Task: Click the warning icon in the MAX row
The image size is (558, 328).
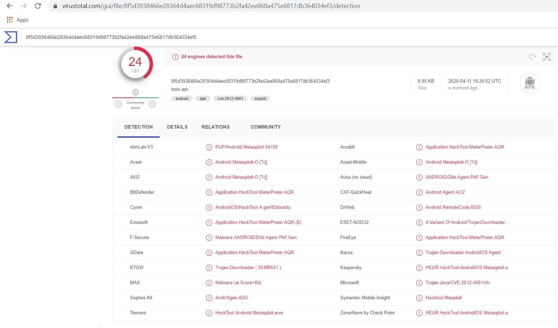Action: coord(209,283)
